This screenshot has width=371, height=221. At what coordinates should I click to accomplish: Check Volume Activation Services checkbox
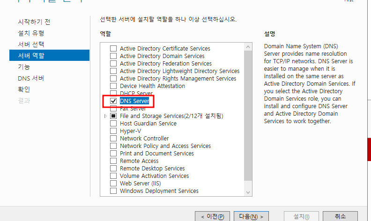click(x=113, y=176)
